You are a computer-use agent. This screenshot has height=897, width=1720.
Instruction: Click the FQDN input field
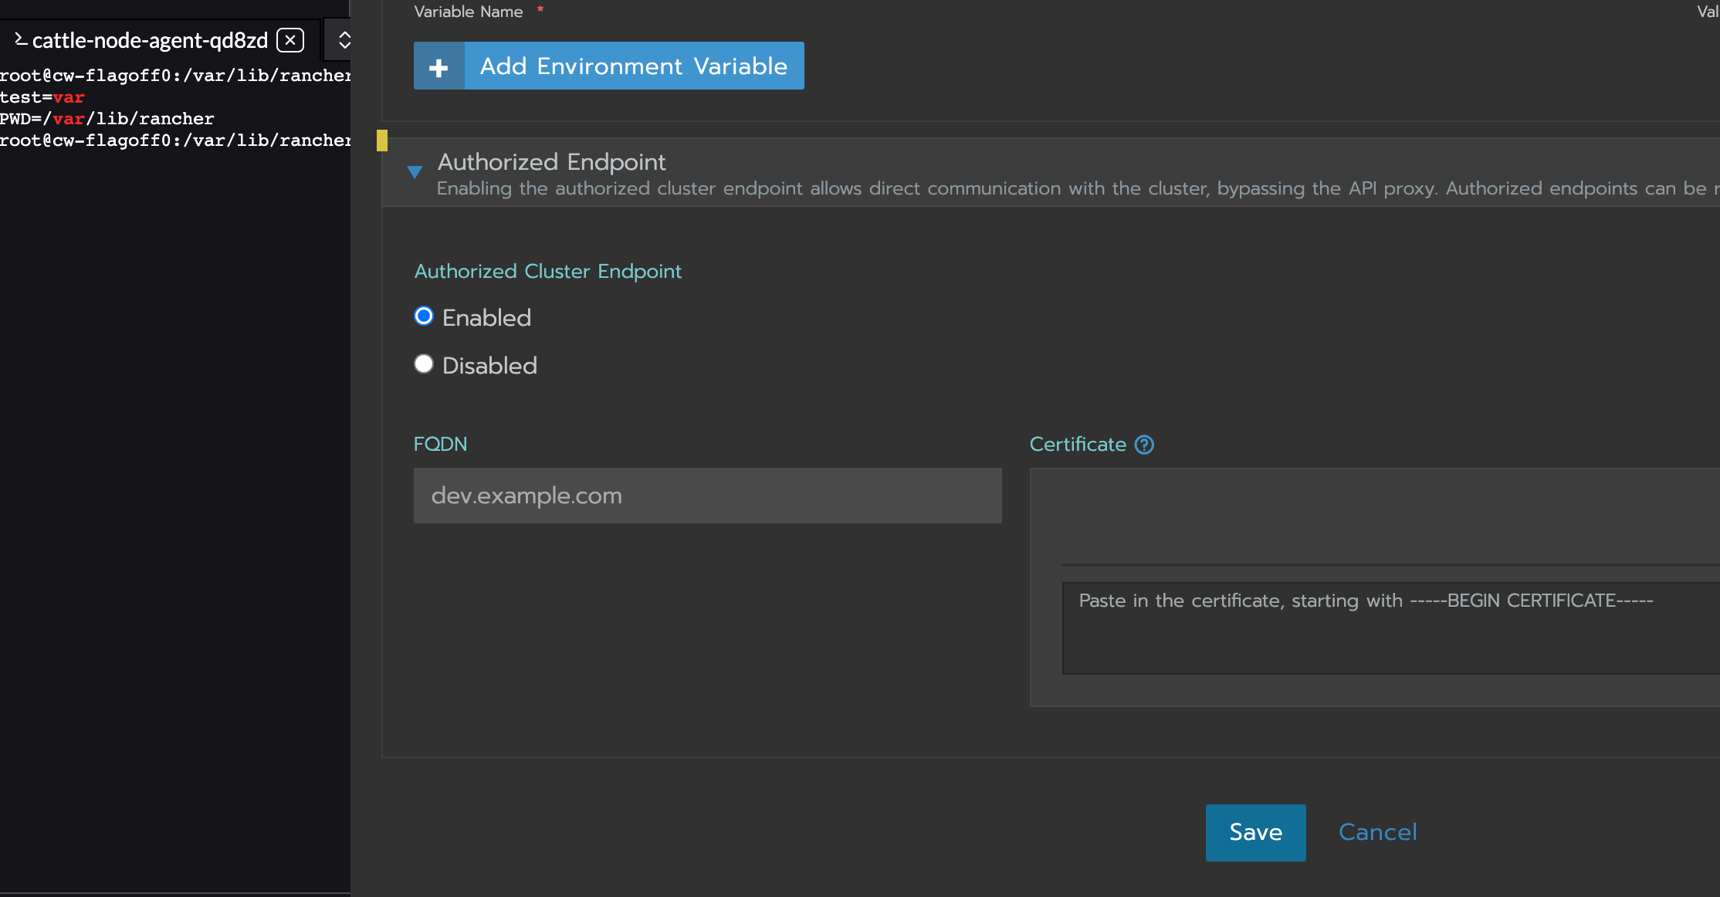pyautogui.click(x=707, y=496)
